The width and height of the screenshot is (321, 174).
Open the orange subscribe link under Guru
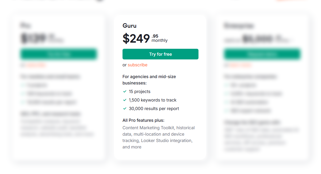[x=137, y=65]
